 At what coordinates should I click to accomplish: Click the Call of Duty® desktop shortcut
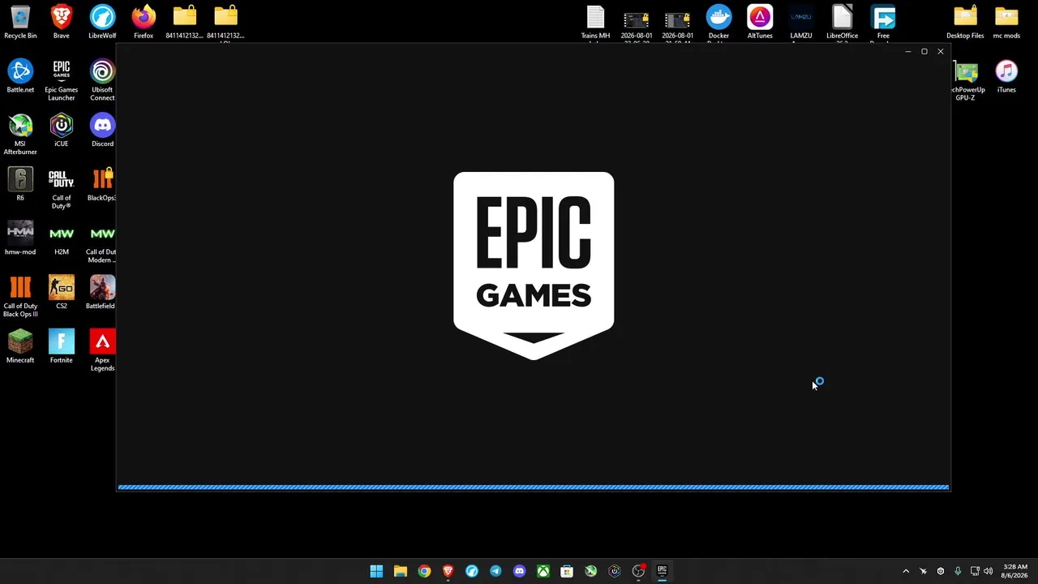(62, 188)
